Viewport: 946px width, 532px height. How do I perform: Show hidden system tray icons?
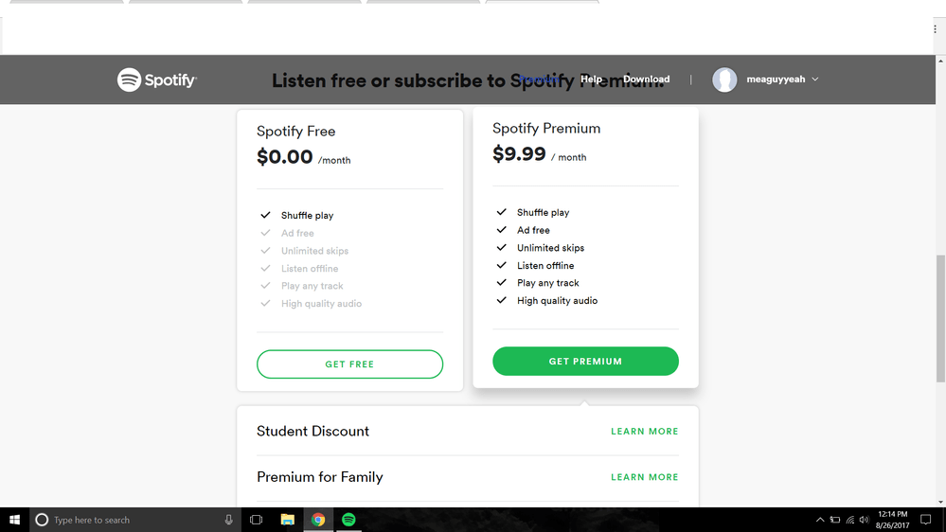(819, 520)
